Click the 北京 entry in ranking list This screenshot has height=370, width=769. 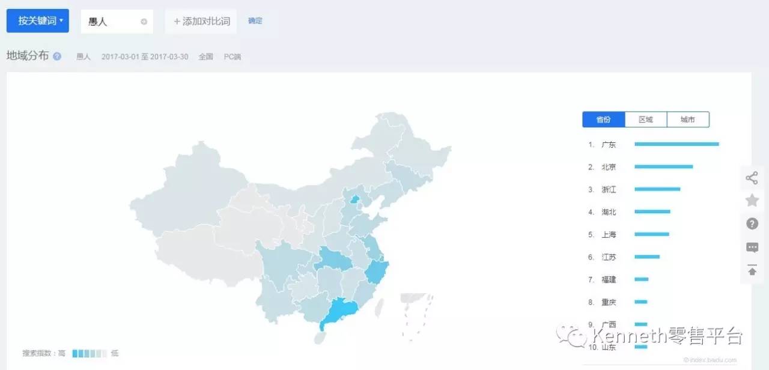point(609,167)
